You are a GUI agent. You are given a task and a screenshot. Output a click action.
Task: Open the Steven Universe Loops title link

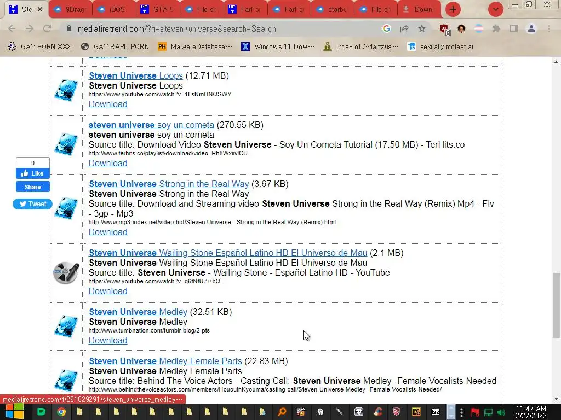coord(136,75)
